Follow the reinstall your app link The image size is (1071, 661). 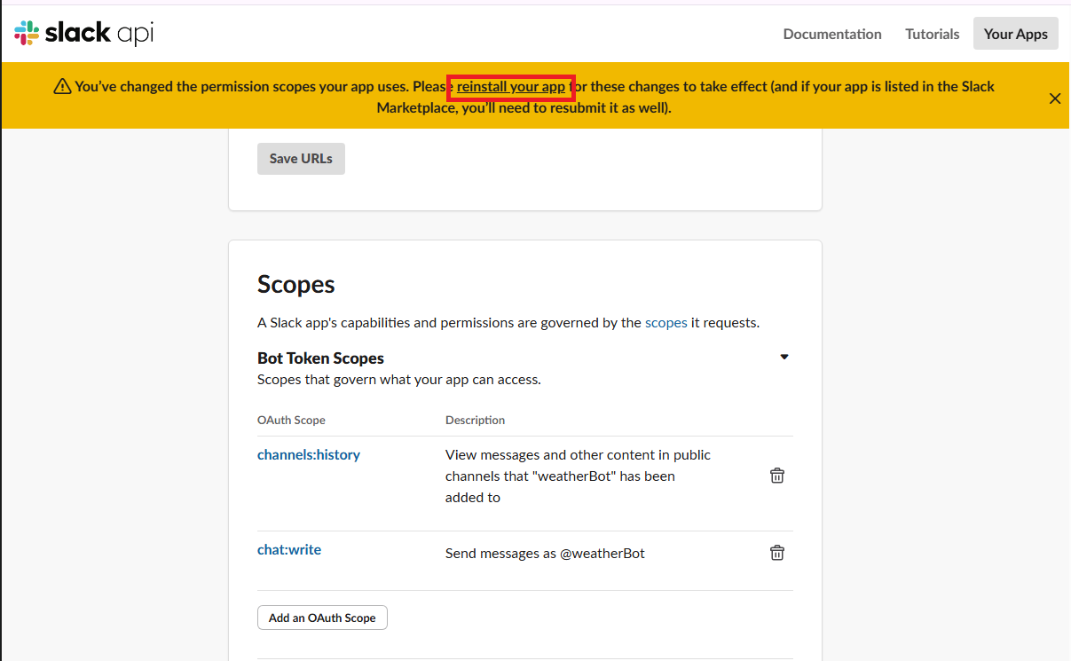[511, 87]
